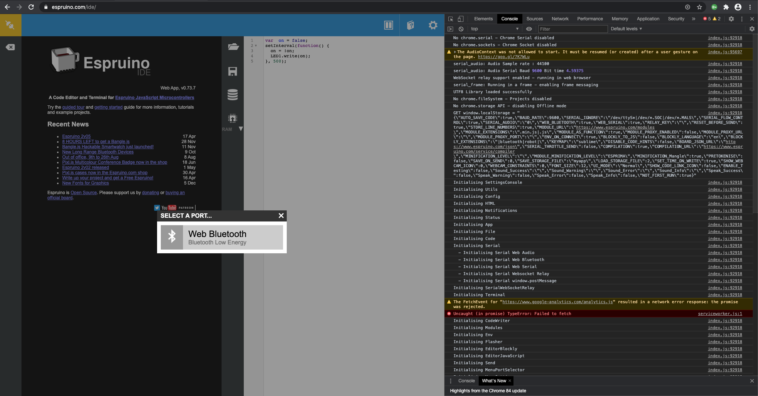Switch to the Sources tab
This screenshot has height=396, width=758.
tap(535, 19)
